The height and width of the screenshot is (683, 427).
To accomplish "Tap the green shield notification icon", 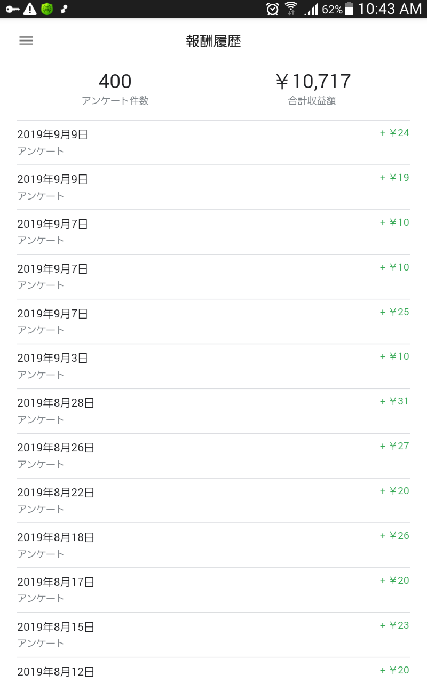I will pyautogui.click(x=47, y=9).
